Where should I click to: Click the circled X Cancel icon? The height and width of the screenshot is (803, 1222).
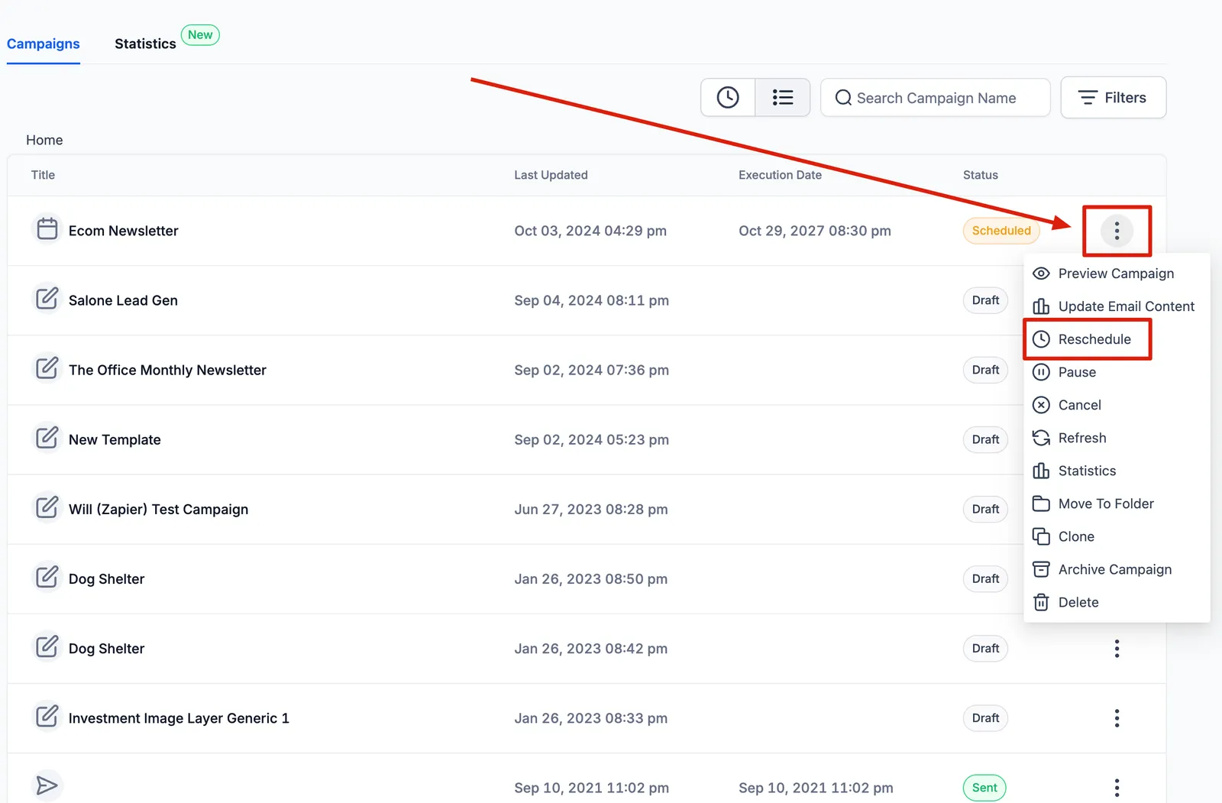click(1041, 405)
